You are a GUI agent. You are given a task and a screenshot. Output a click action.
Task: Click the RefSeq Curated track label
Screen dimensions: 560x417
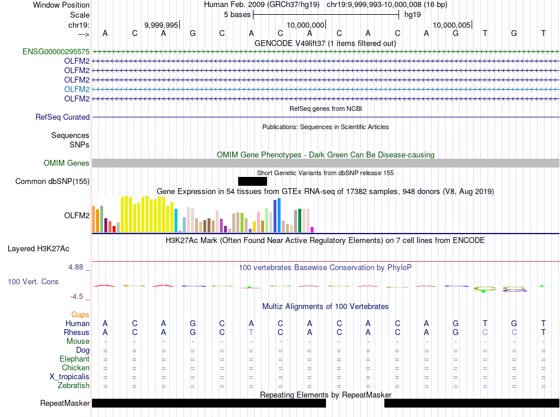point(62,117)
